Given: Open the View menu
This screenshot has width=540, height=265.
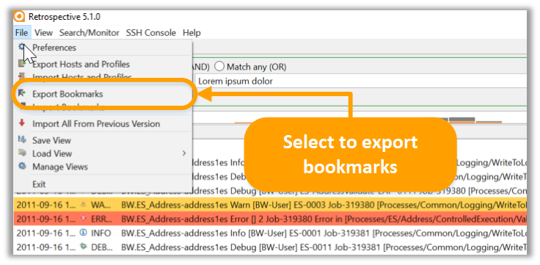Looking at the screenshot, I should (x=43, y=33).
